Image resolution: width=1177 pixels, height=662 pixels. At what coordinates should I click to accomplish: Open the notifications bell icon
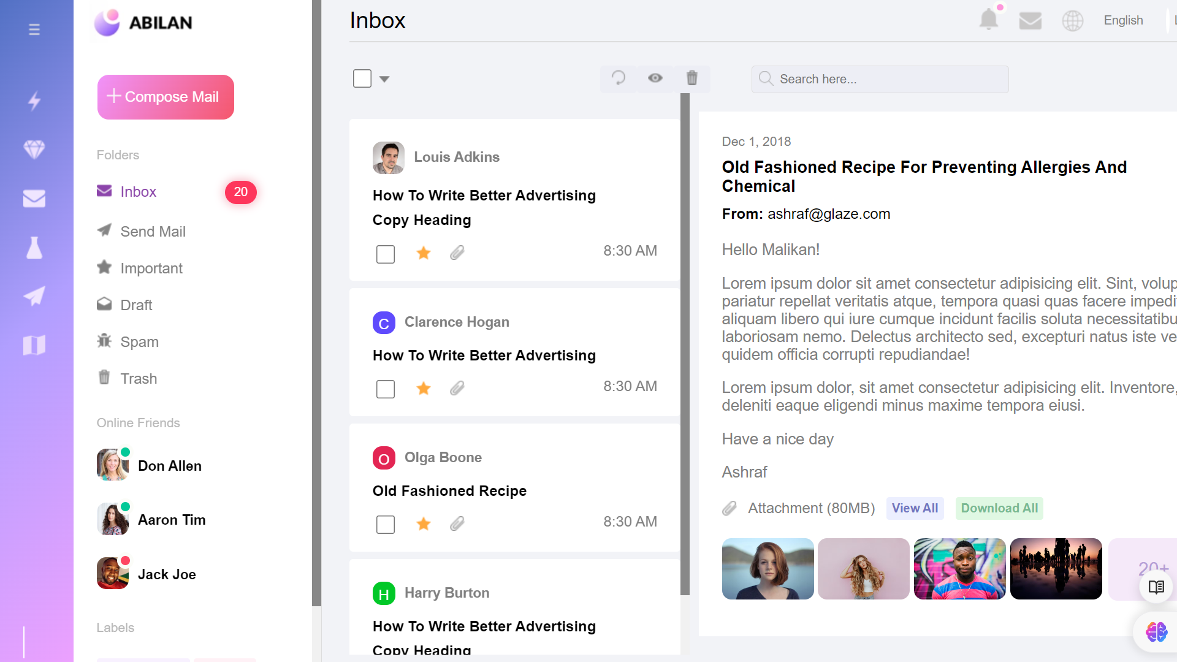[x=988, y=20]
